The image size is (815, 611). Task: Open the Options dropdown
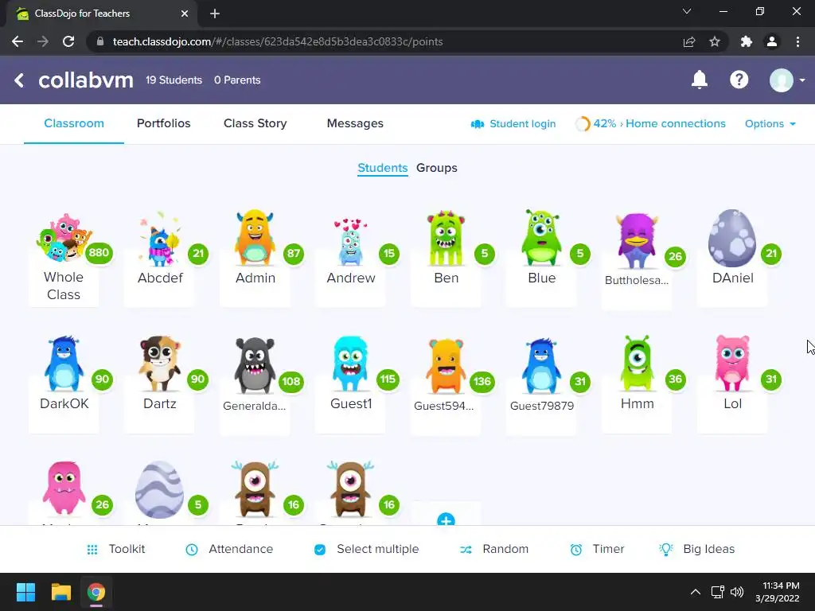770,123
